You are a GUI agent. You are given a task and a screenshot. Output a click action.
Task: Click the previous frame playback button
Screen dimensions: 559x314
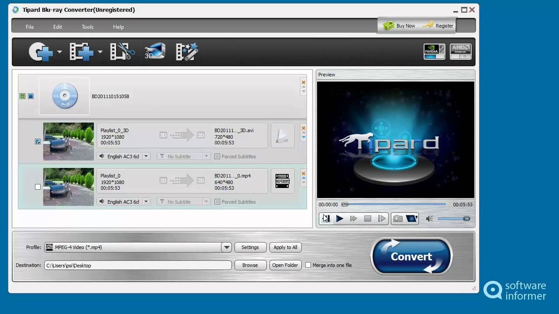pos(326,218)
